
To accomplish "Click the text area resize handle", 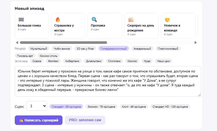I will [199, 95].
